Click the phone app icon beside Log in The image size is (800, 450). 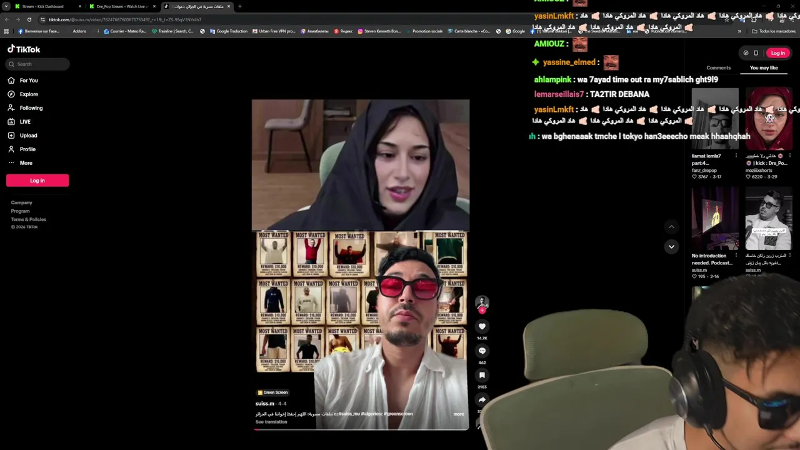pyautogui.click(x=756, y=53)
